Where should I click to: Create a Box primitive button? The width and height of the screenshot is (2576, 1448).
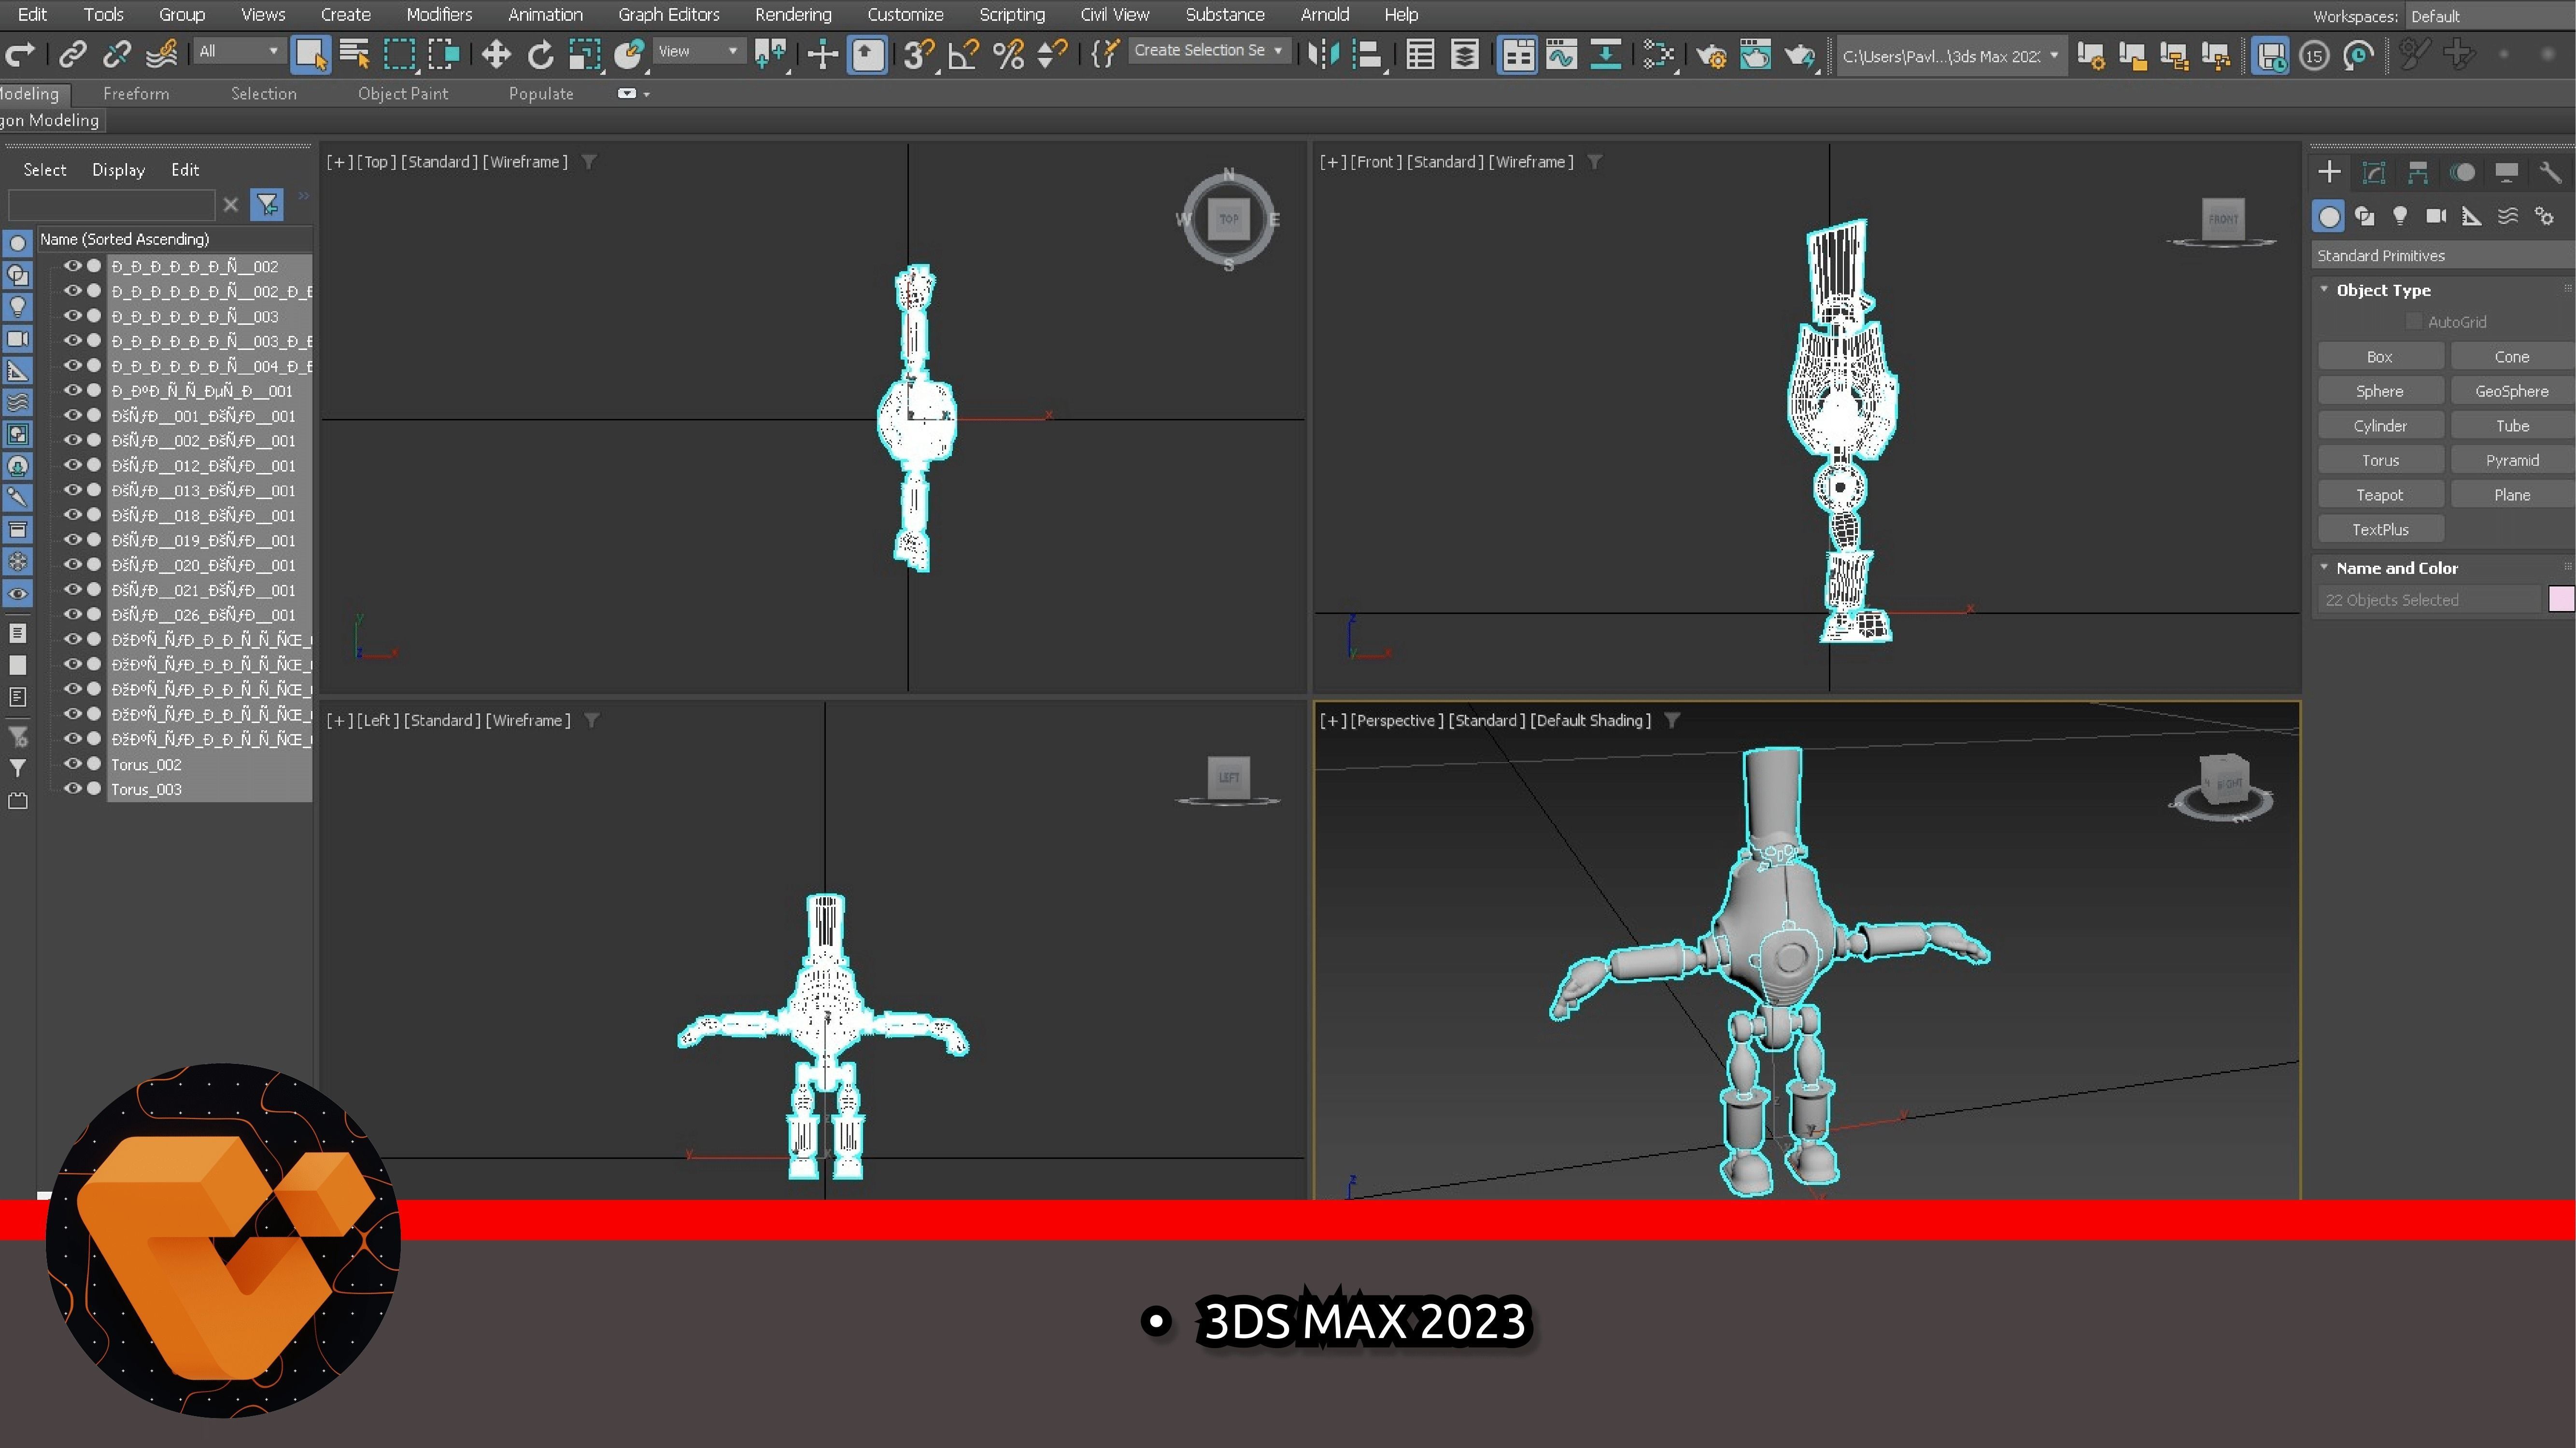click(2380, 357)
